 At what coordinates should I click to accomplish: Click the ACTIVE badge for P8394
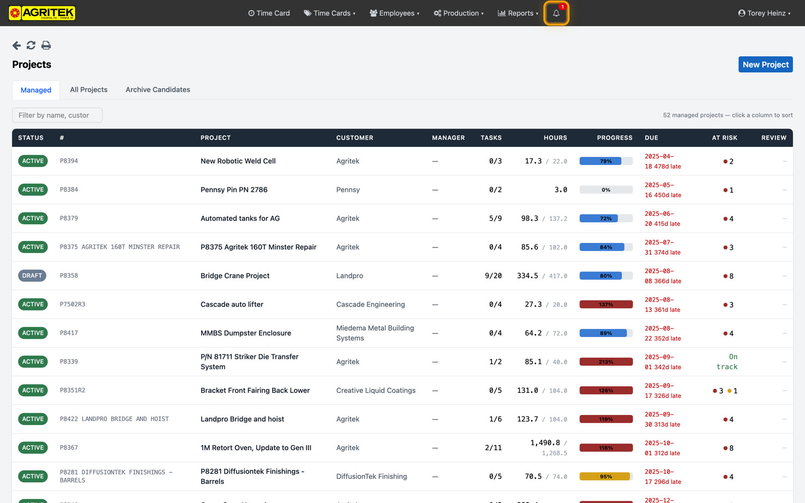(x=33, y=161)
